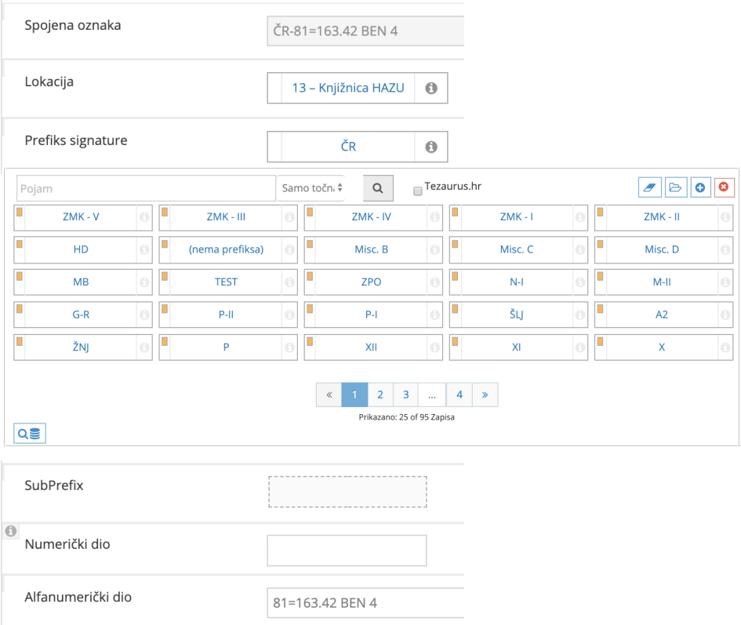
Task: Select page 2 in pagination
Action: pos(380,395)
